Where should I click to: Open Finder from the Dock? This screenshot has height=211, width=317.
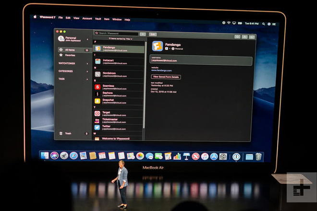[45, 155]
